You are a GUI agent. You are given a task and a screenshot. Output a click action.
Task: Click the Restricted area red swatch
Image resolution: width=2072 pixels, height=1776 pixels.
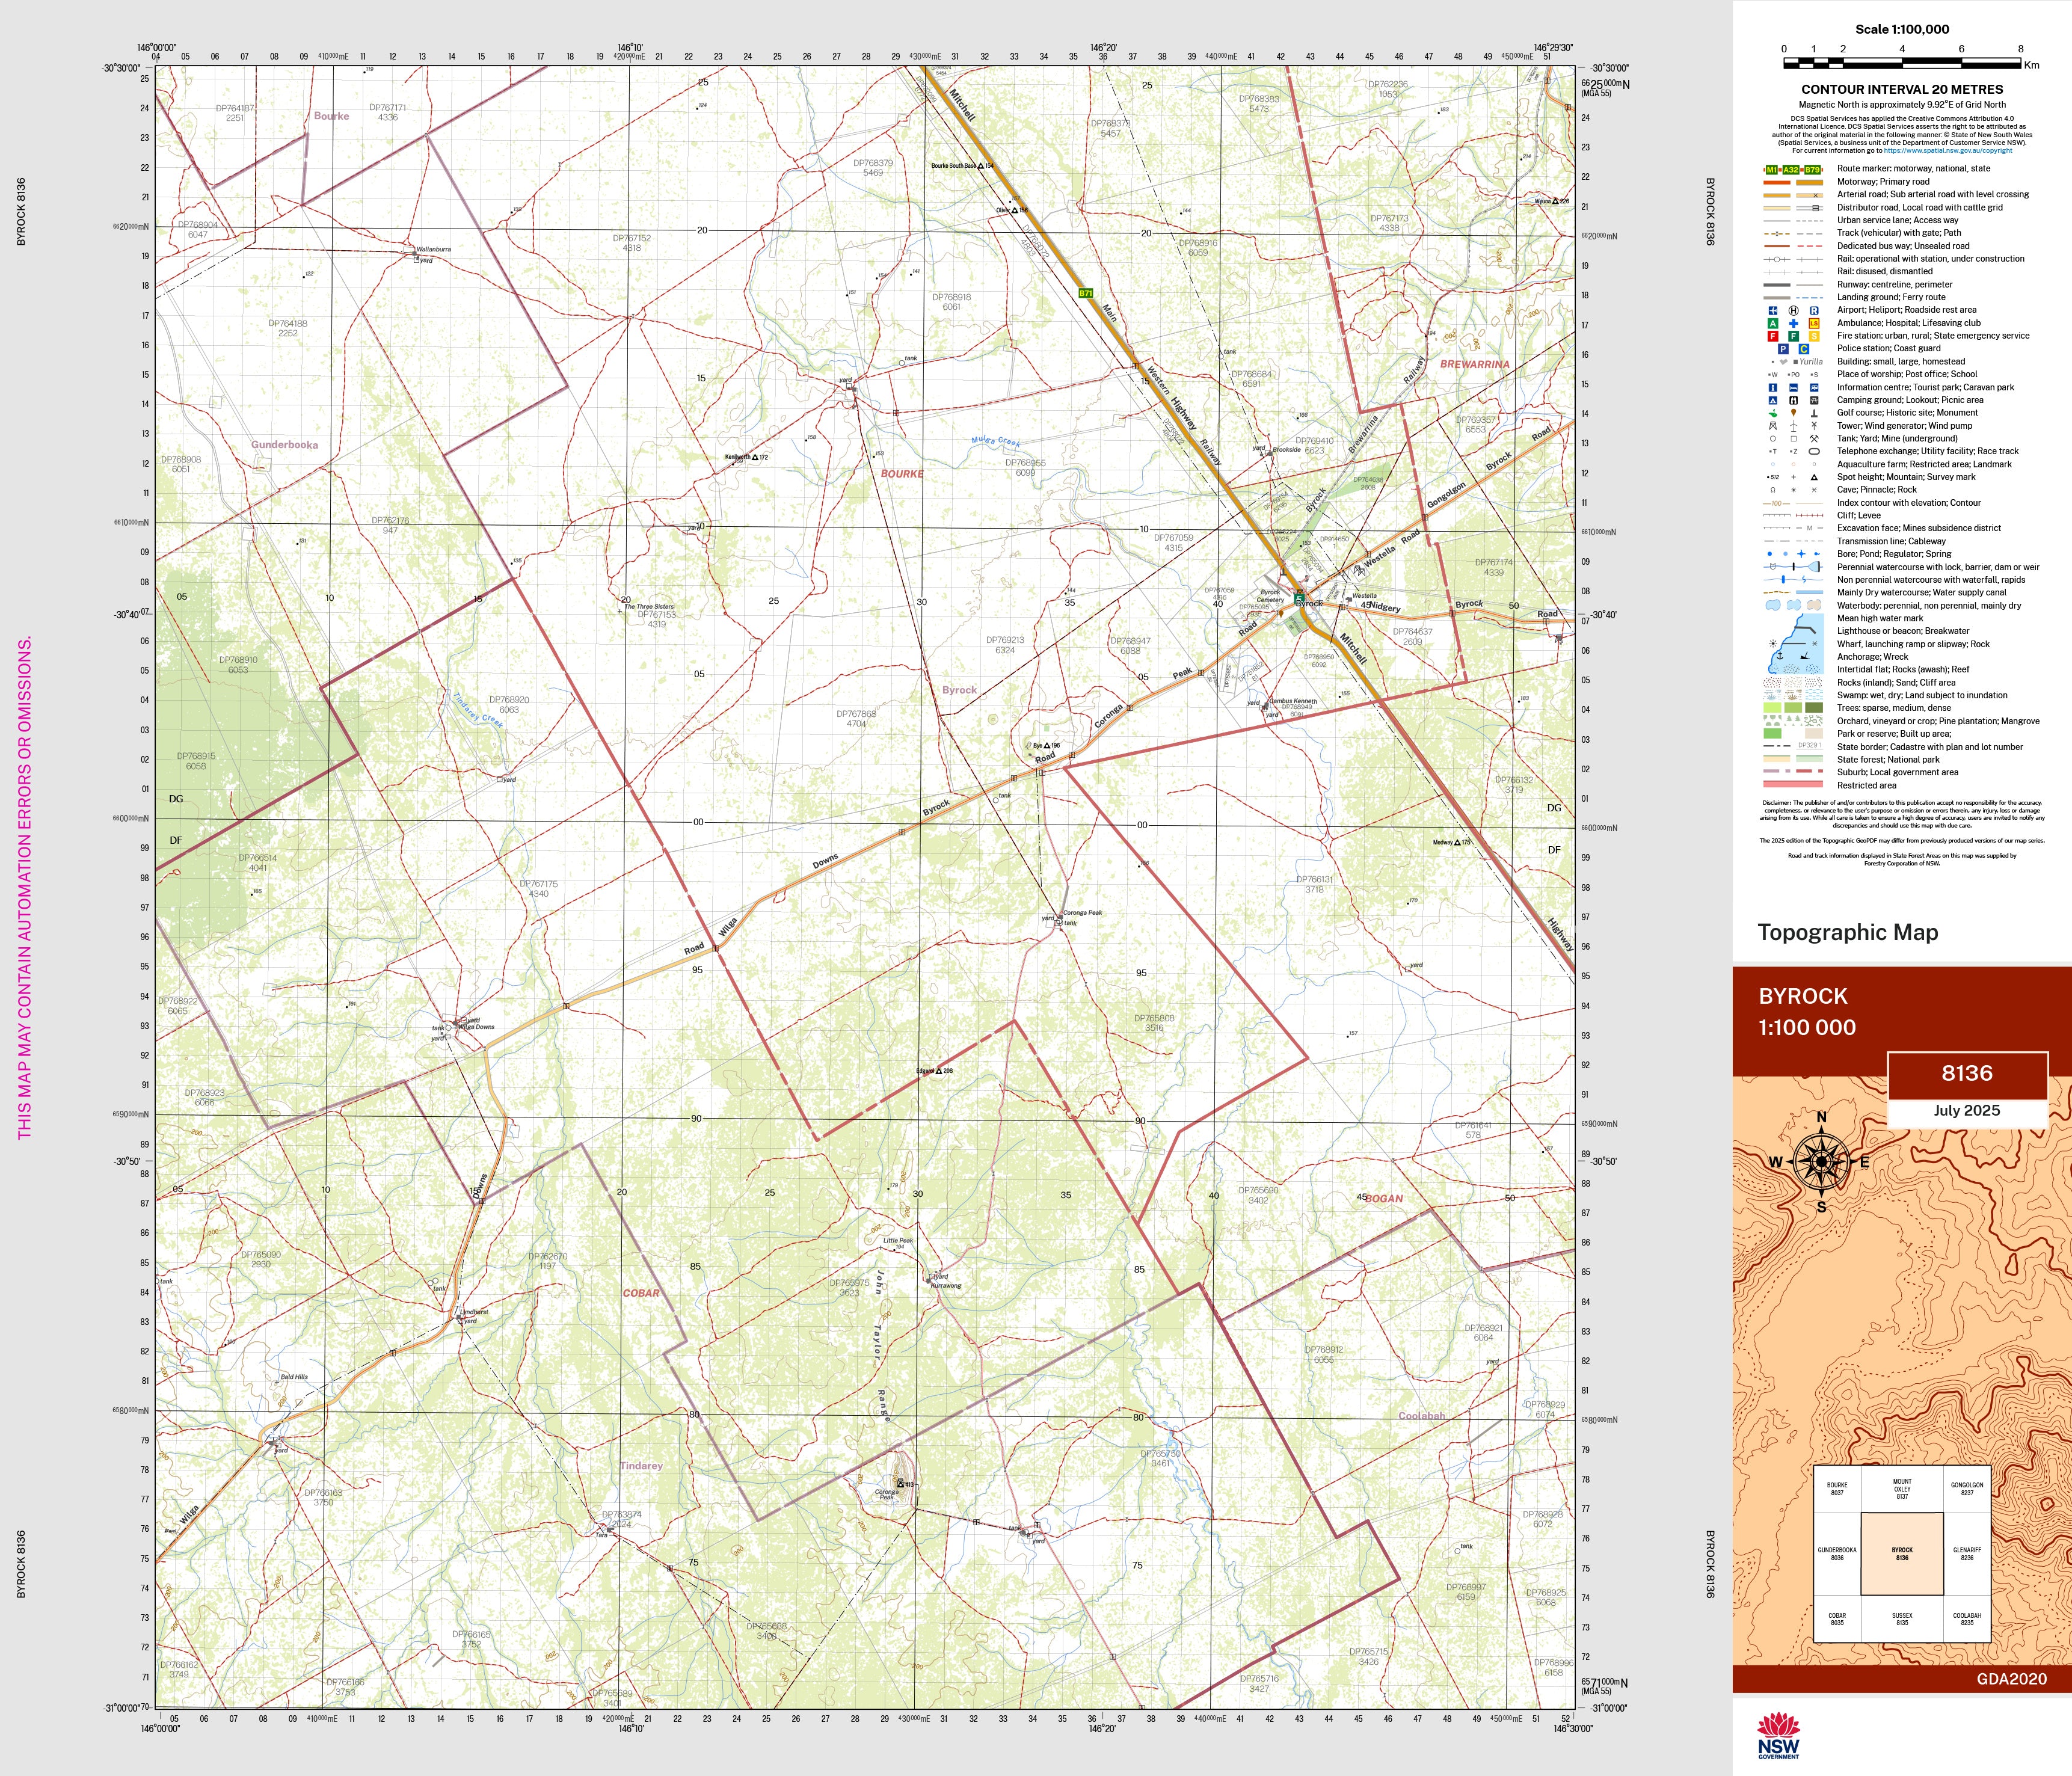tap(1792, 785)
